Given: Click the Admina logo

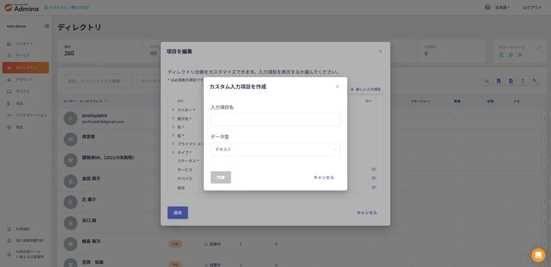Looking at the screenshot, I should (x=21, y=7).
